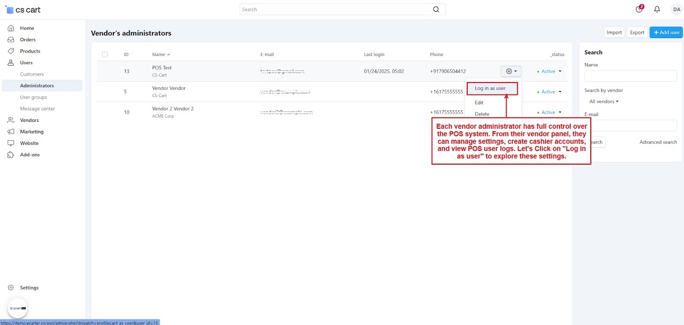
Task: Click the Add user button
Action: [x=666, y=32]
